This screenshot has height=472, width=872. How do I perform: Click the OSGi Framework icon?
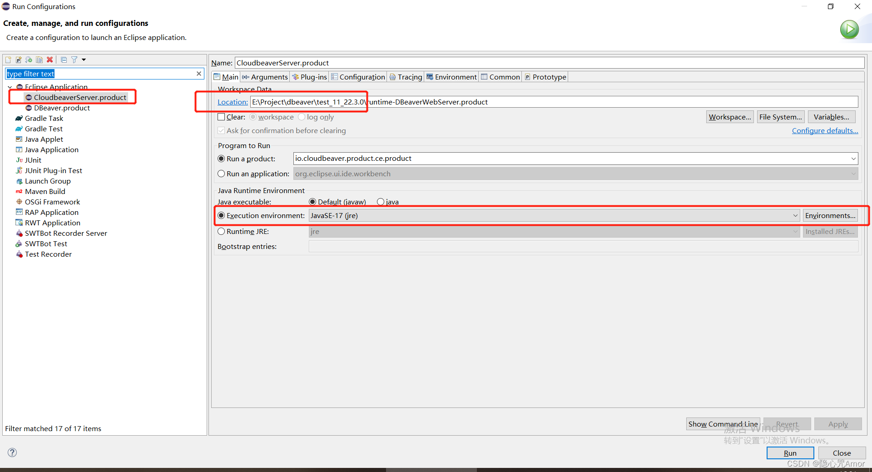pyautogui.click(x=19, y=202)
